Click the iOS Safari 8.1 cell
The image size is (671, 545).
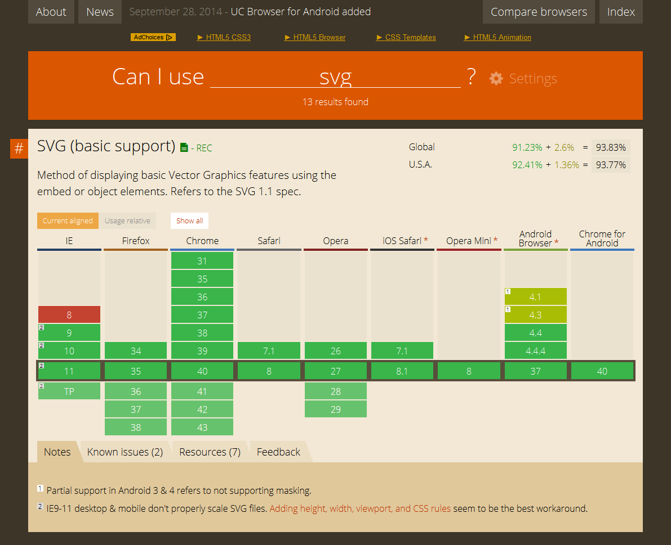coord(402,371)
